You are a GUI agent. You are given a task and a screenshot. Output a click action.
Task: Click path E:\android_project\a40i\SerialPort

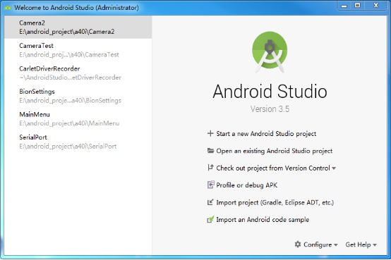point(68,147)
